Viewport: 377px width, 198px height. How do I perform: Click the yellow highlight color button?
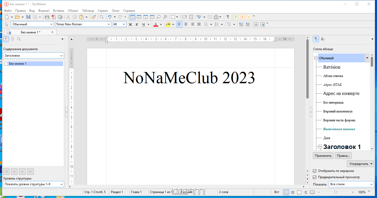[x=168, y=24]
